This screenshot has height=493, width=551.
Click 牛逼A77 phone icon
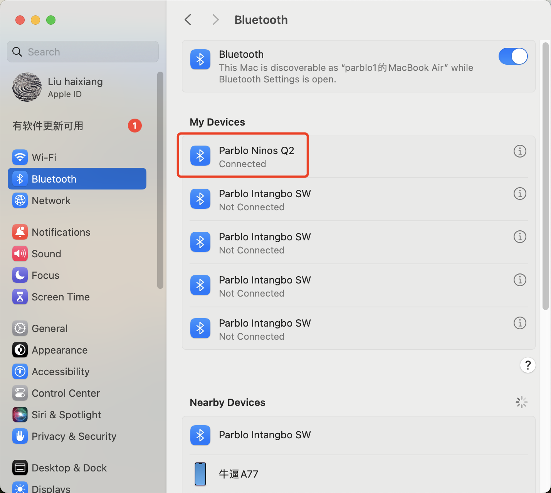pos(200,474)
